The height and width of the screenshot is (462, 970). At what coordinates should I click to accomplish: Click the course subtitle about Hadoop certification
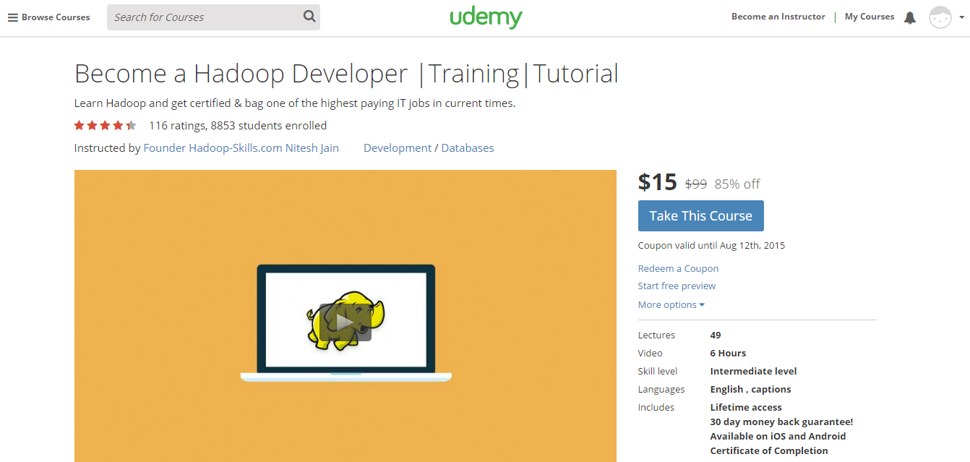[295, 103]
